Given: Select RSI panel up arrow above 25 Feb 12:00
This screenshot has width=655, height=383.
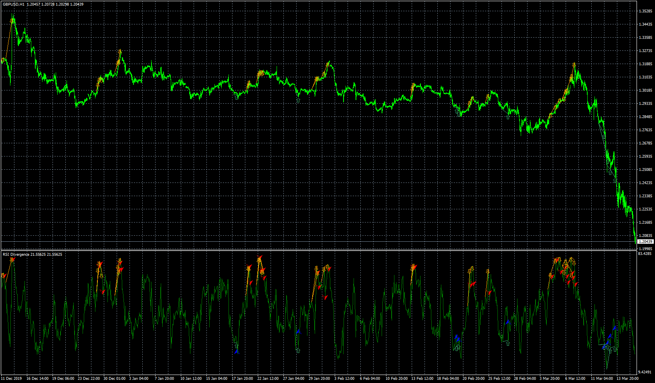Looking at the screenshot, I should click(508, 343).
